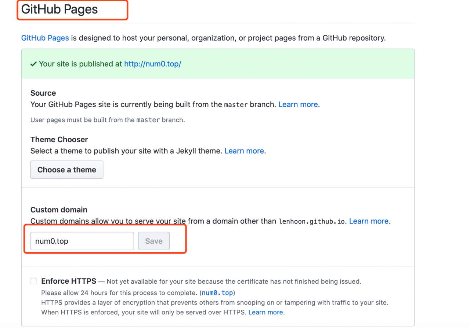The height and width of the screenshot is (328, 470).
Task: Toggle the Enforce HTTPS checkbox
Action: point(34,281)
